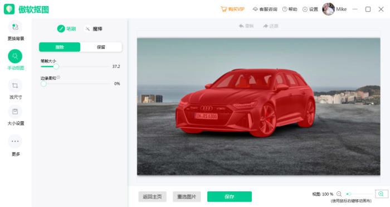Screen dimensions: 390x207
Task: Click the 边缘柔和 edge softness slider handle
Action: pos(43,84)
